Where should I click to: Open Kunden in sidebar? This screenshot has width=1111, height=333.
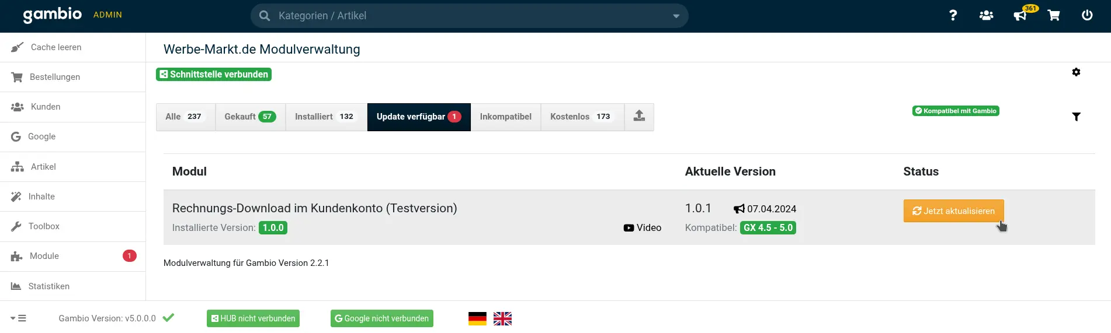click(x=72, y=107)
